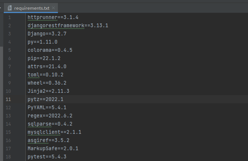Image resolution: width=248 pixels, height=161 pixels.
Task: Click the attrs==21.4.0 line
Action: pos(47,67)
